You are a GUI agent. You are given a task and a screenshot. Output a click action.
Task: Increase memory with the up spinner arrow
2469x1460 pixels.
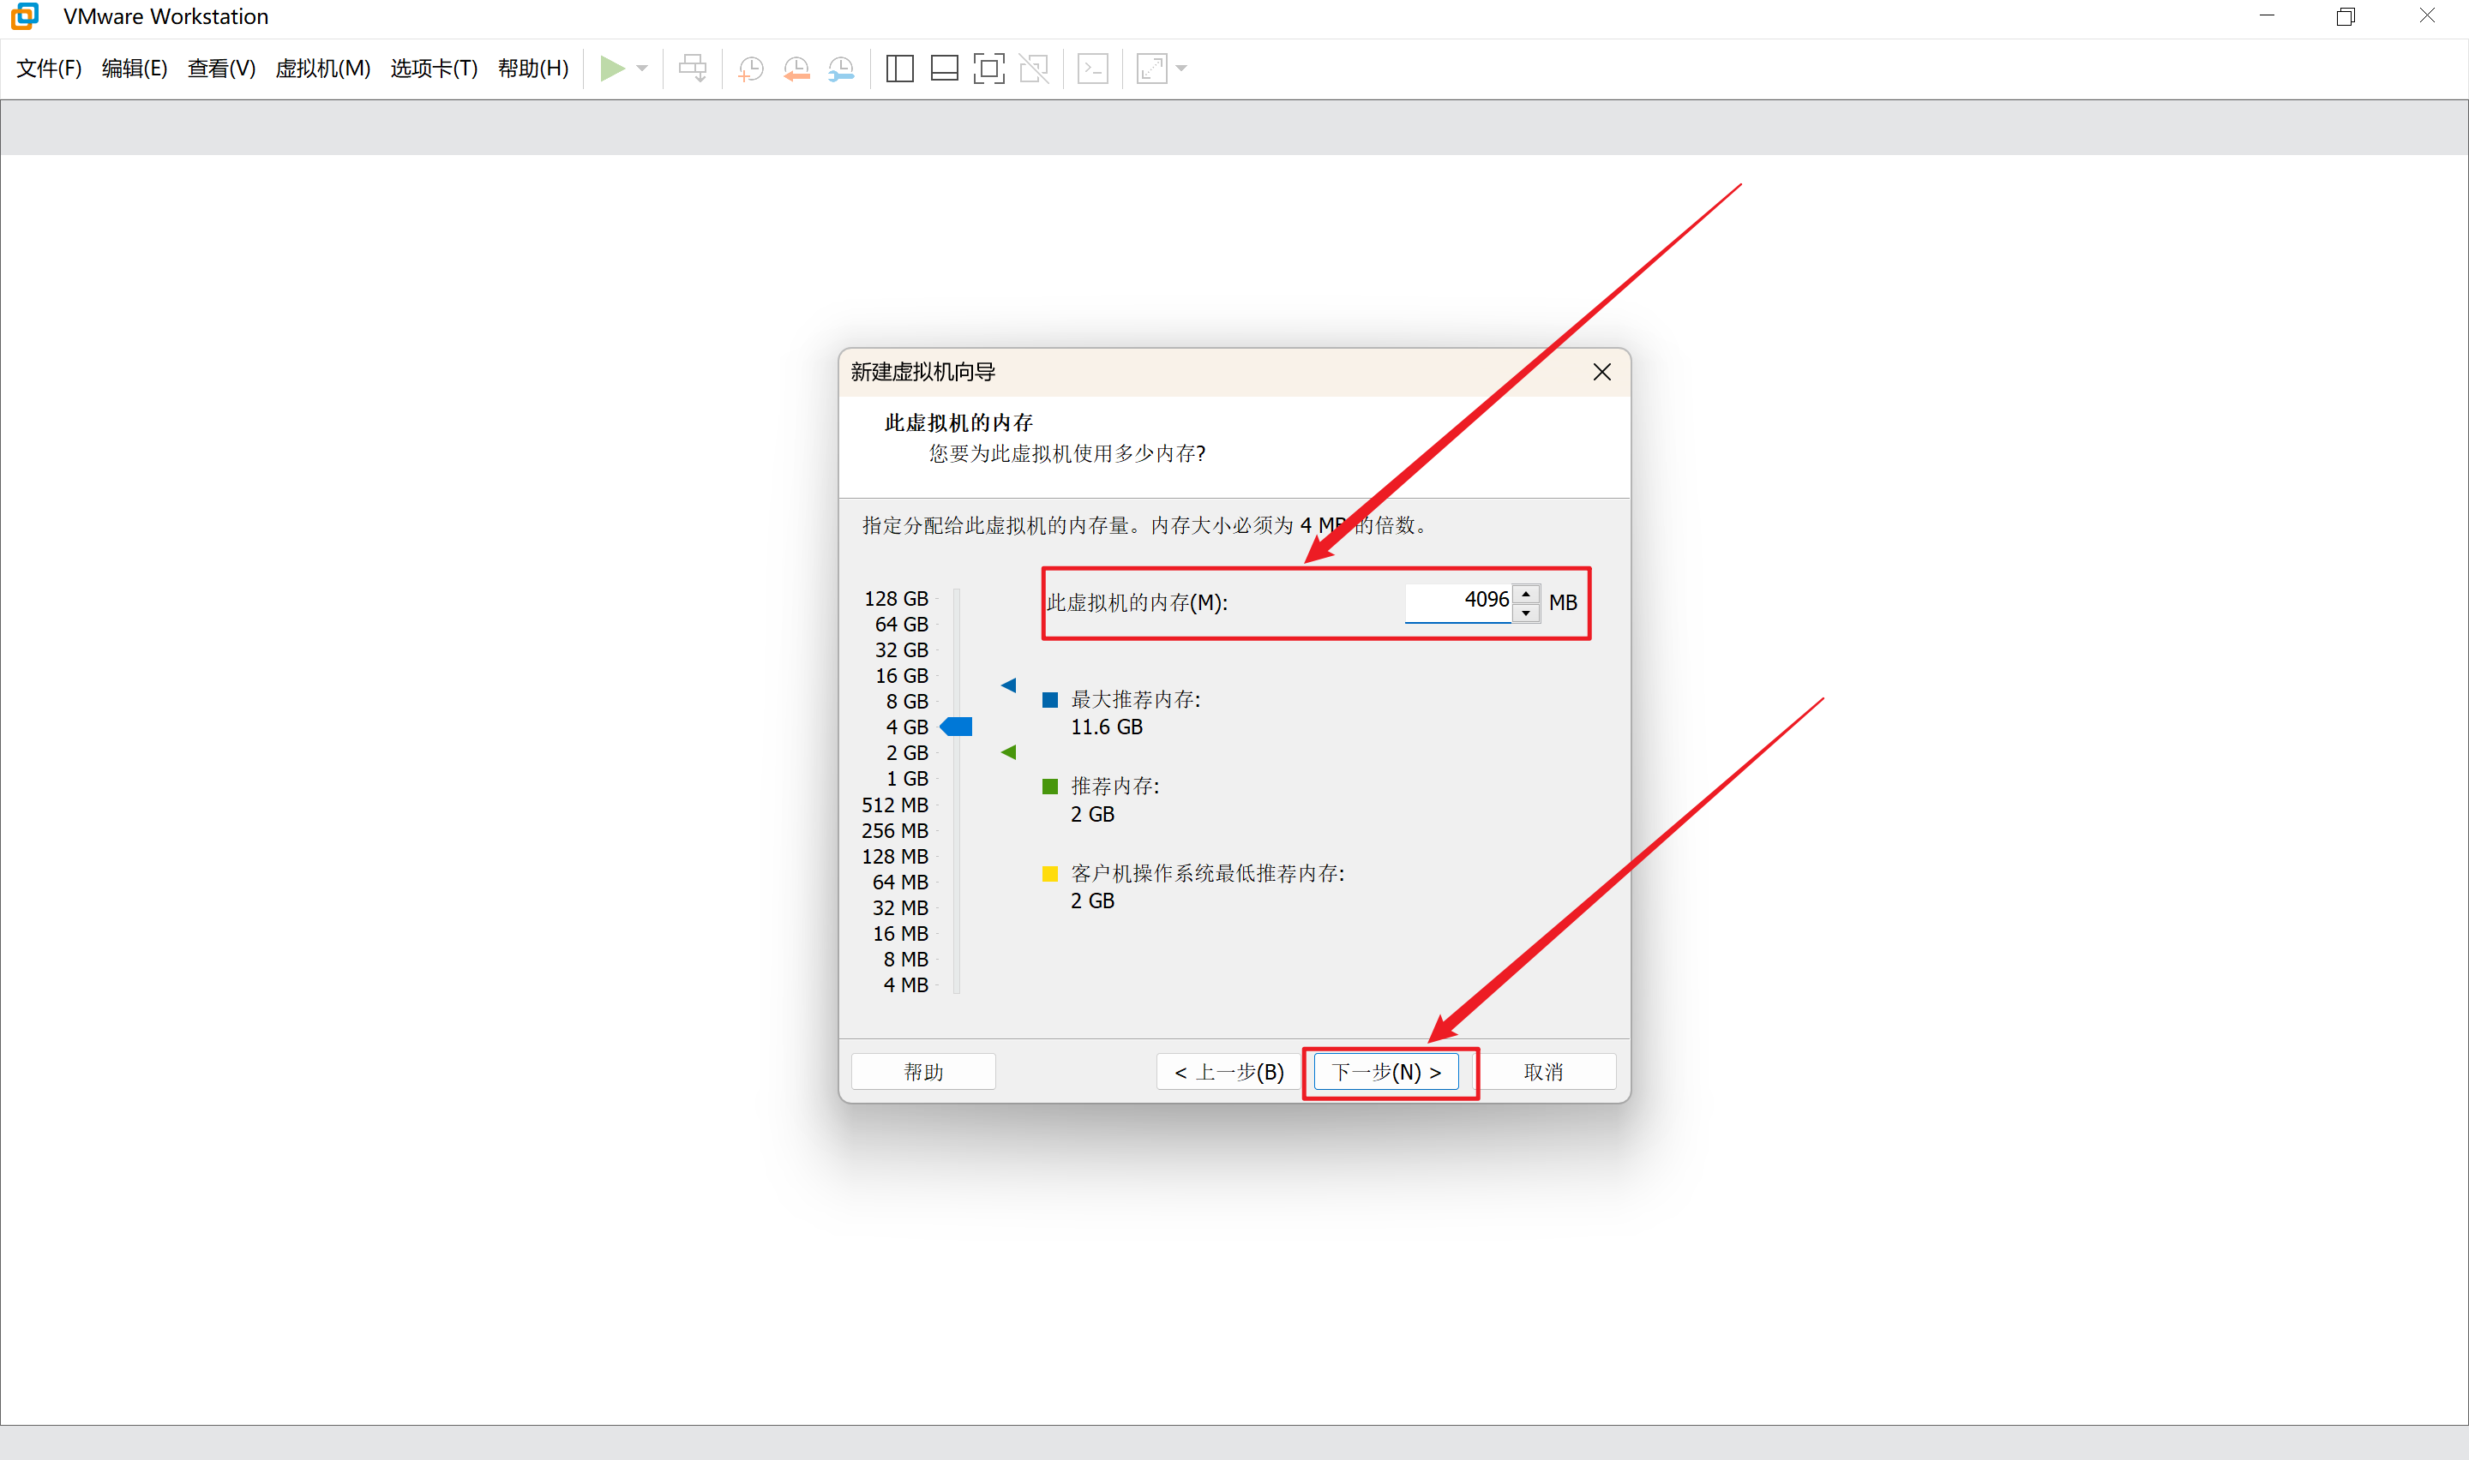pyautogui.click(x=1525, y=593)
